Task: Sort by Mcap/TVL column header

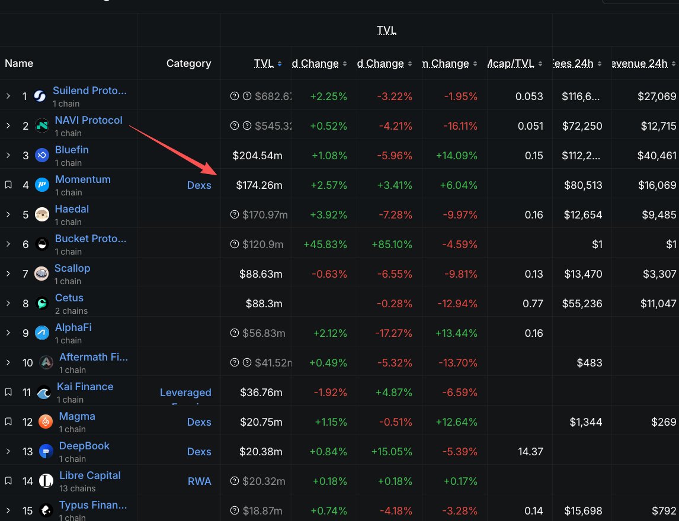Action: tap(514, 63)
